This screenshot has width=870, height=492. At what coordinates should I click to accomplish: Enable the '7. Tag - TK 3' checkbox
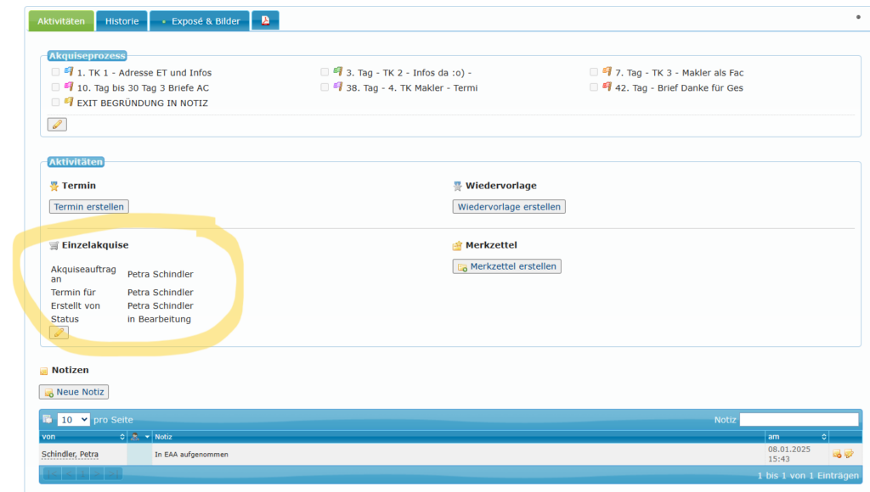click(594, 73)
